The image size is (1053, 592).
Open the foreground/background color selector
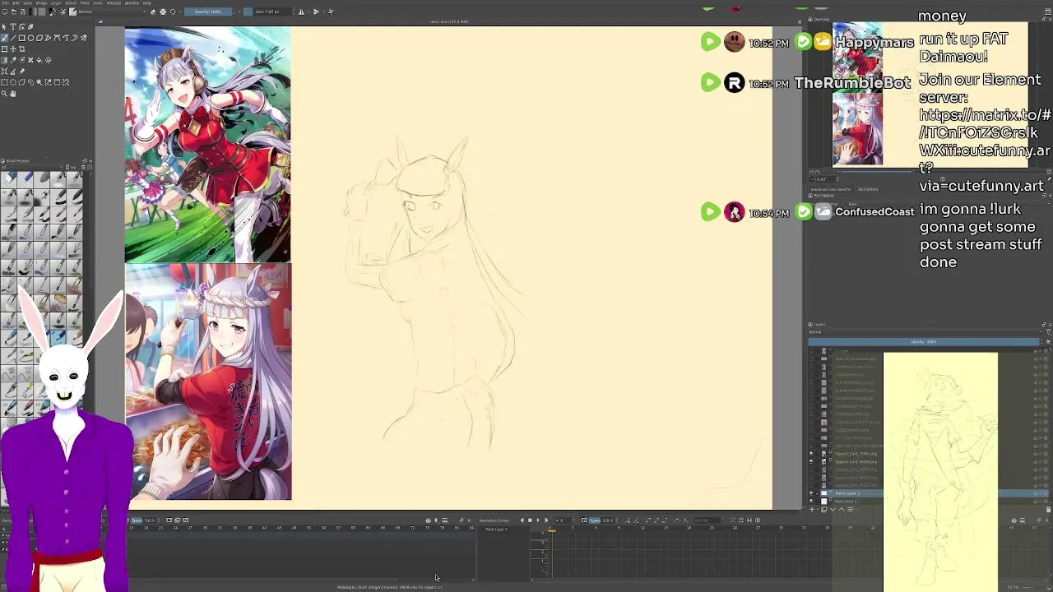(x=53, y=12)
